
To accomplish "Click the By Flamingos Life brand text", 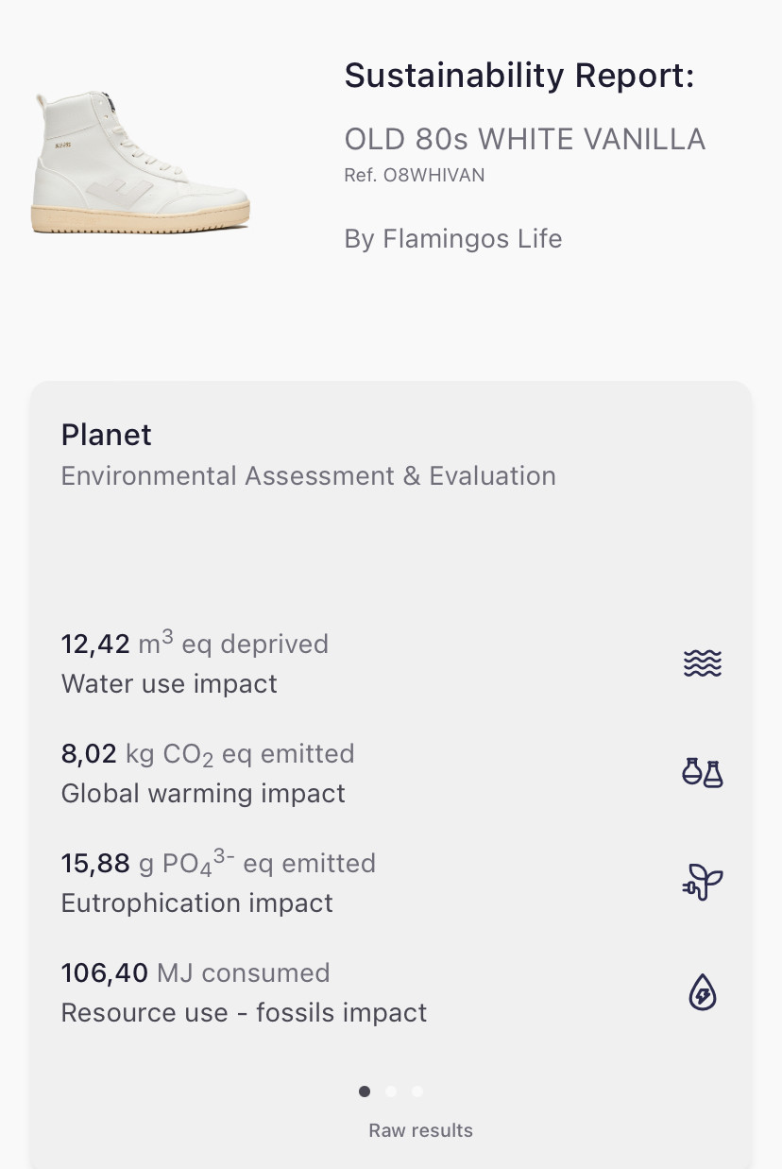I will point(452,239).
